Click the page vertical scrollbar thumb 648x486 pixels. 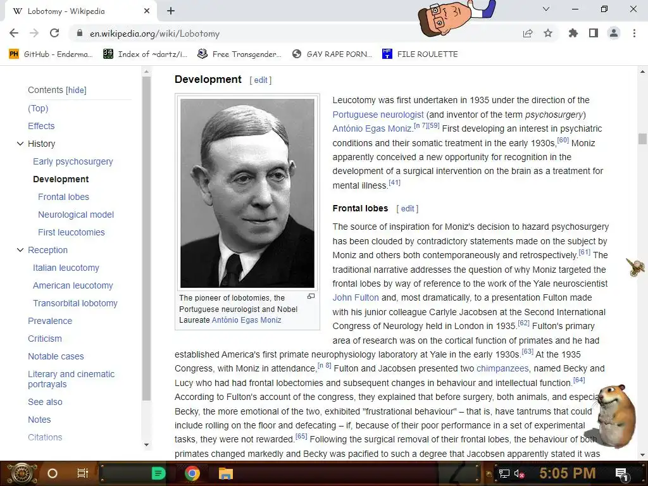coord(642,139)
